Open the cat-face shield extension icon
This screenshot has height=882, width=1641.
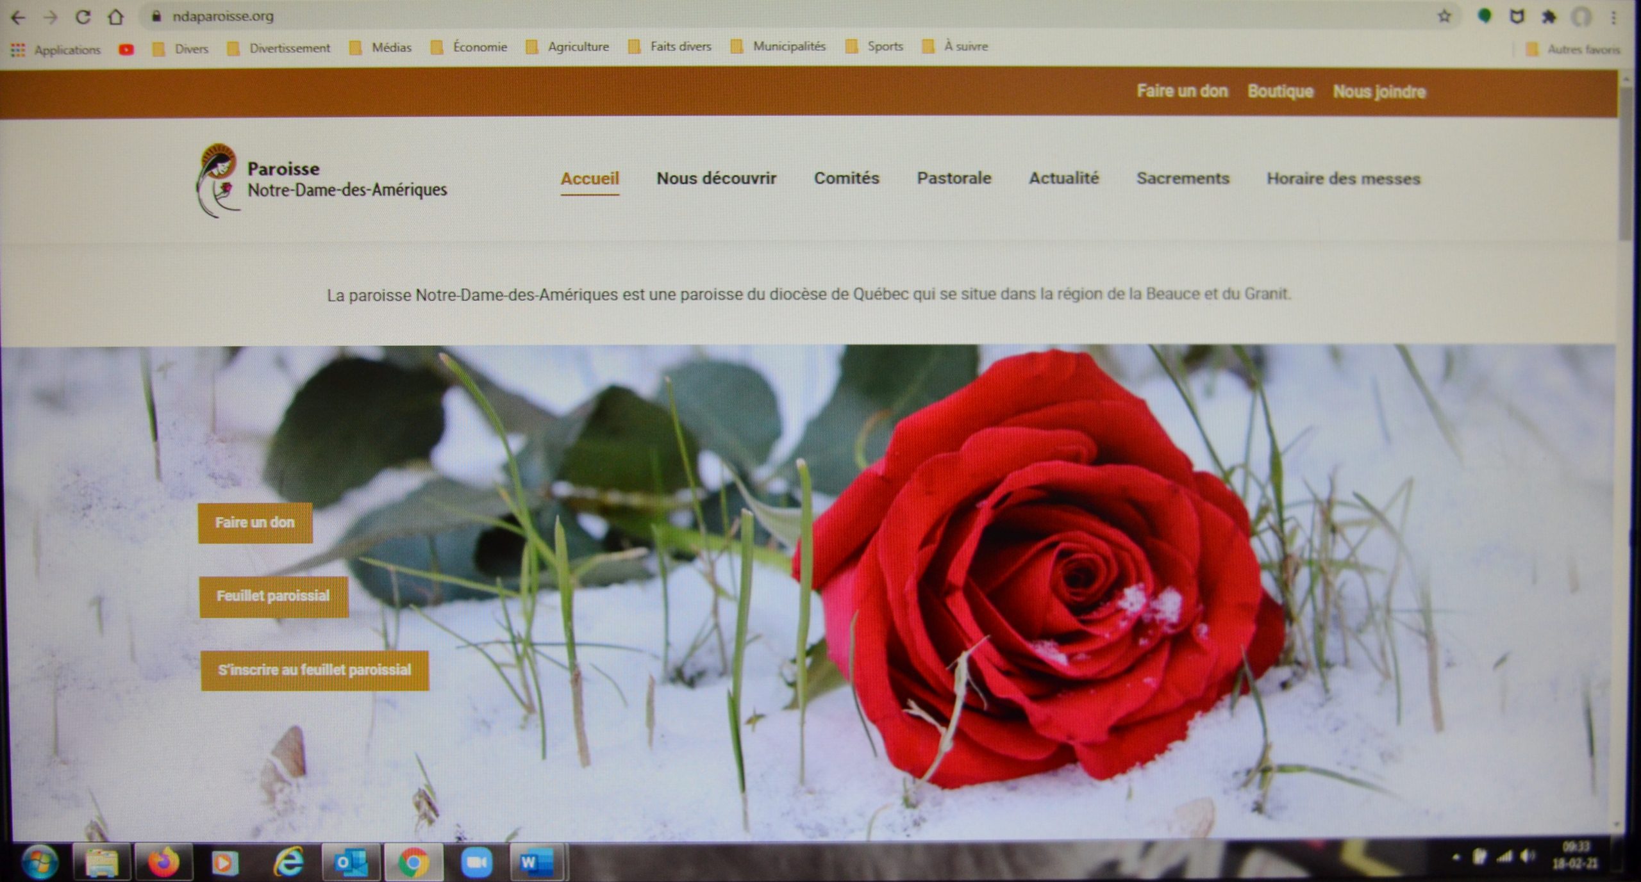(x=1517, y=17)
